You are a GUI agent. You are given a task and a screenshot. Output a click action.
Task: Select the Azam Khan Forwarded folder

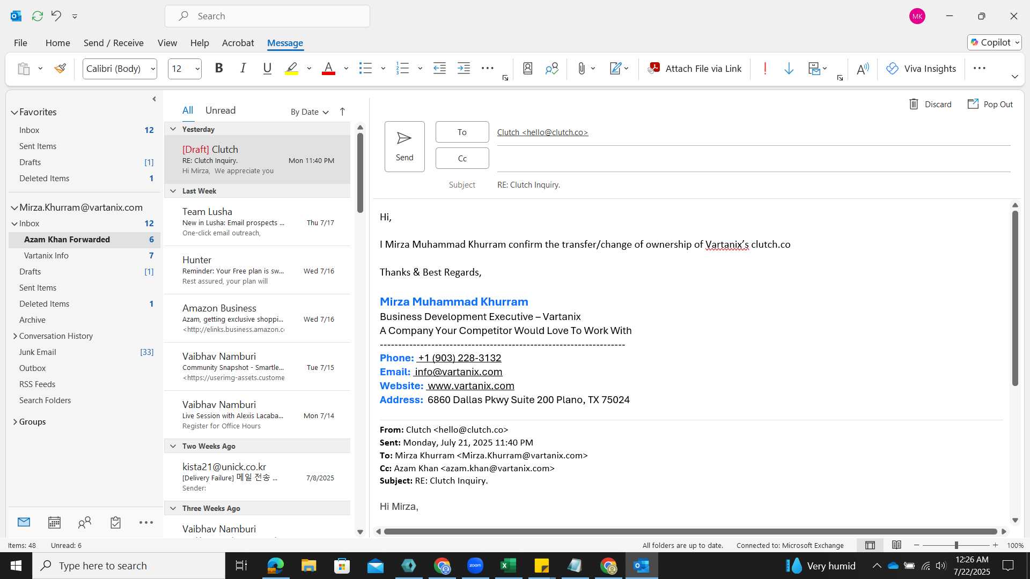pyautogui.click(x=84, y=240)
